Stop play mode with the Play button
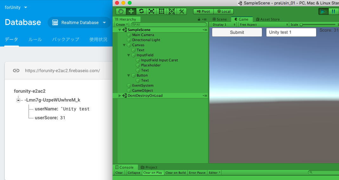The width and height of the screenshot is (339, 180). point(323,11)
